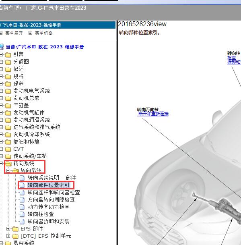Image resolution: width=241 pixels, height=245 pixels.
Task: Click the 传动系统/车桥 folder icon
Action: (8, 156)
